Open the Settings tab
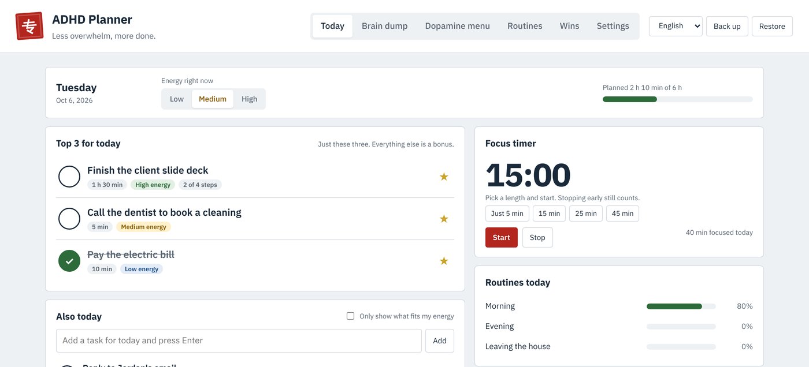 tap(613, 26)
